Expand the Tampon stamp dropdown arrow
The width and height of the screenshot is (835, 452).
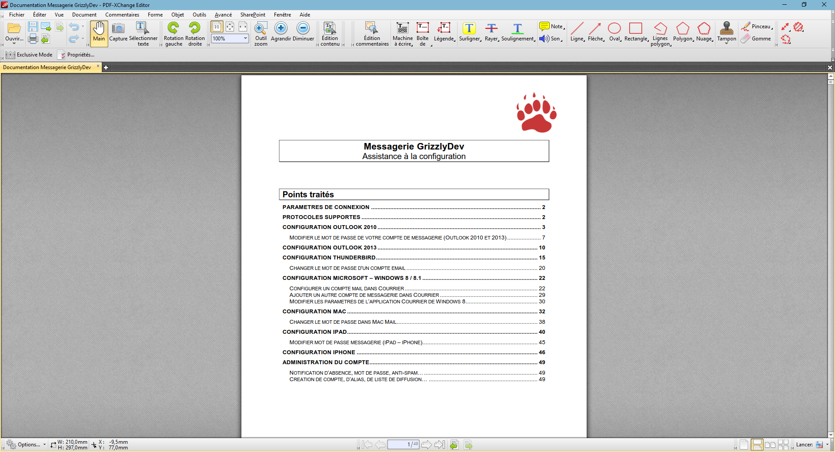[726, 43]
